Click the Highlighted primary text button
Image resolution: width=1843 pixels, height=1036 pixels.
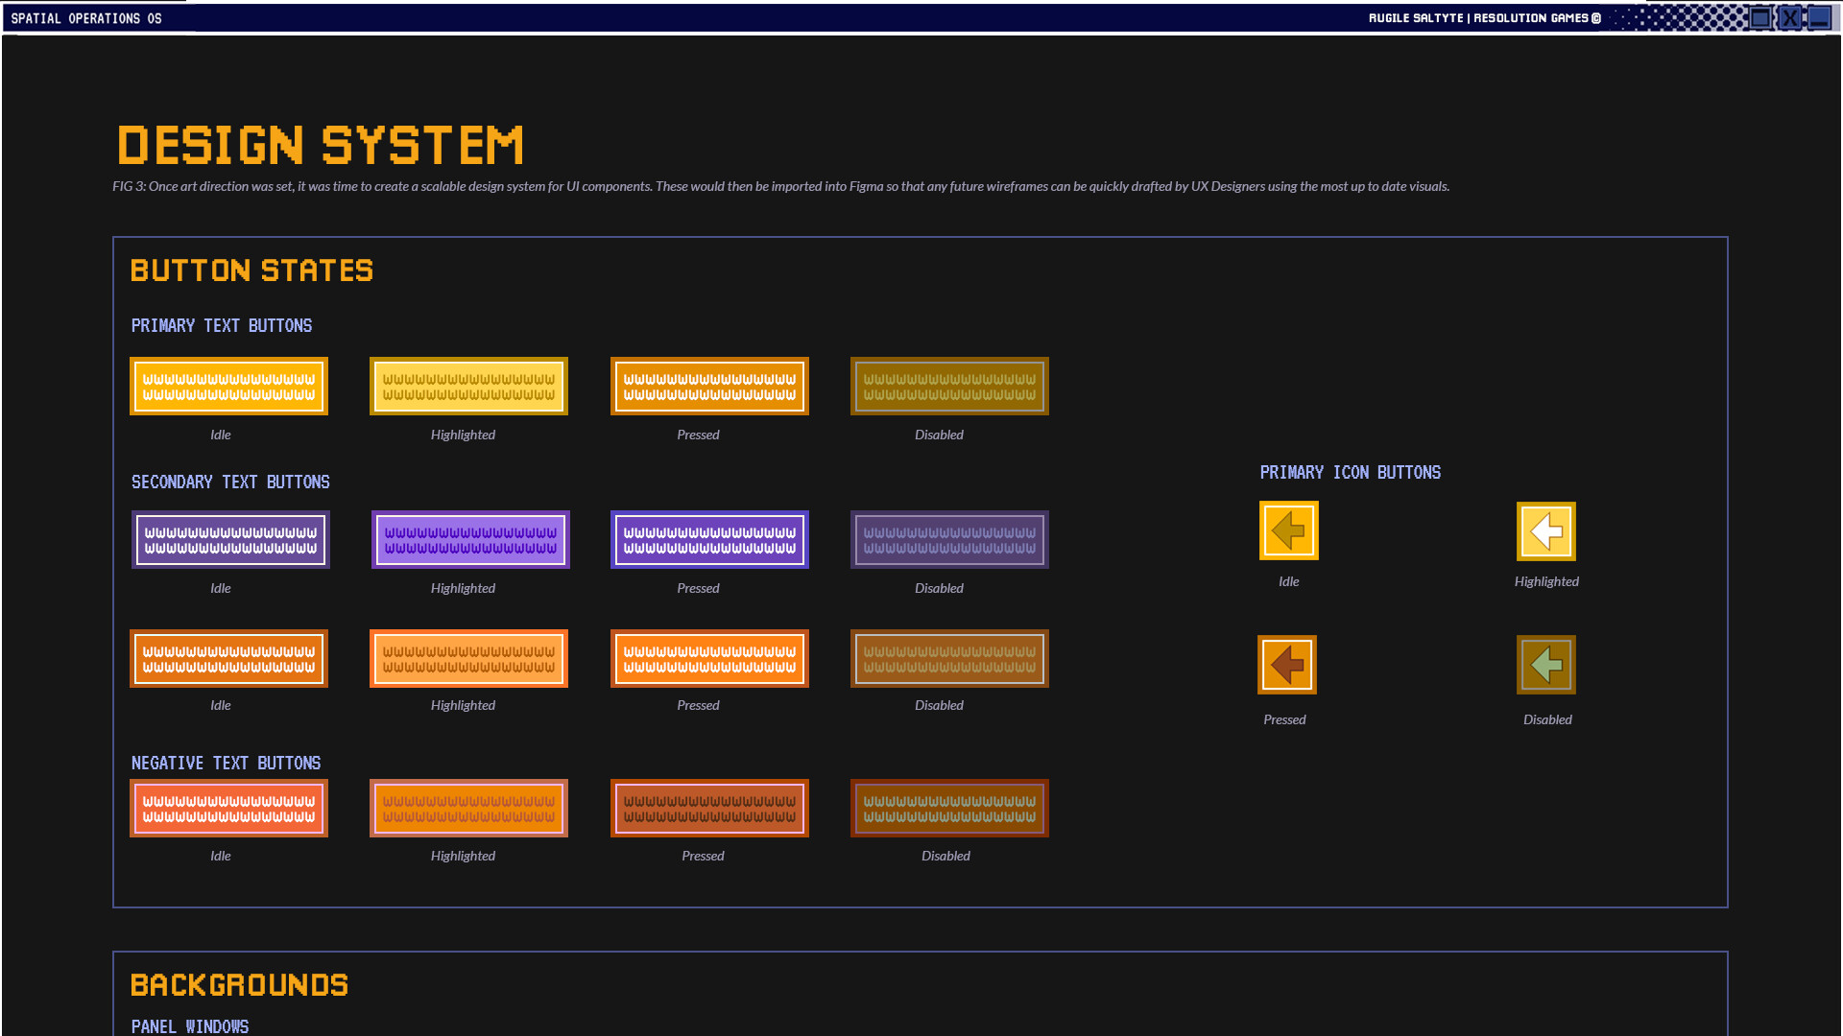(x=468, y=386)
